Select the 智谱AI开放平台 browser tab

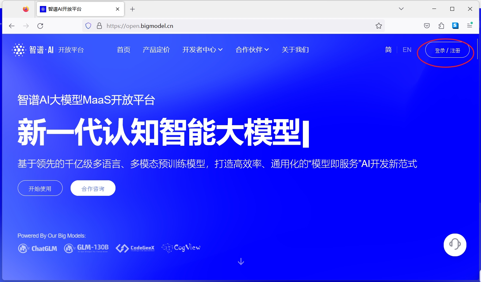coord(80,9)
